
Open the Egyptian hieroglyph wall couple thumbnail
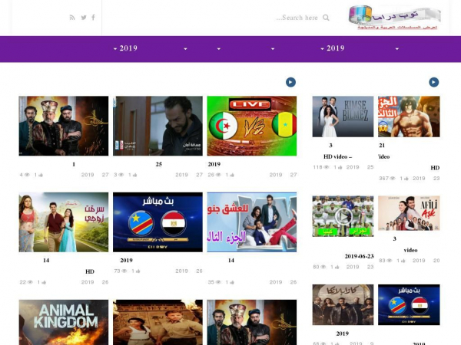coord(158,322)
